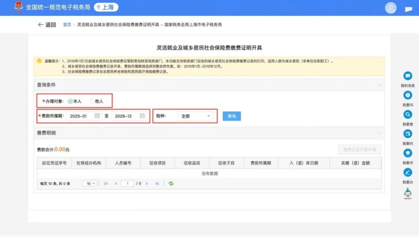Switch location via 上海 selector
This screenshot has height=237, width=419.
coord(106,7)
